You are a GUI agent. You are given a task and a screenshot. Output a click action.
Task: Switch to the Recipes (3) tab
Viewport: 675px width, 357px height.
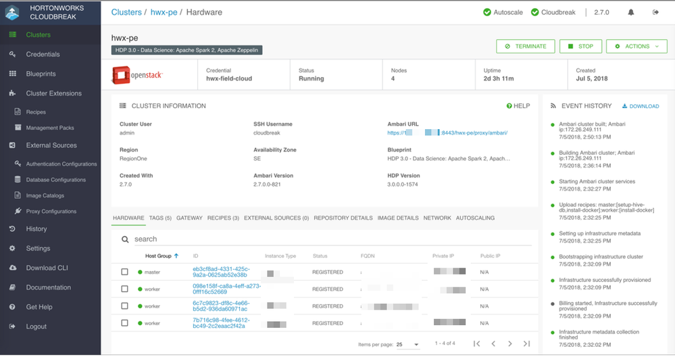pyautogui.click(x=223, y=218)
